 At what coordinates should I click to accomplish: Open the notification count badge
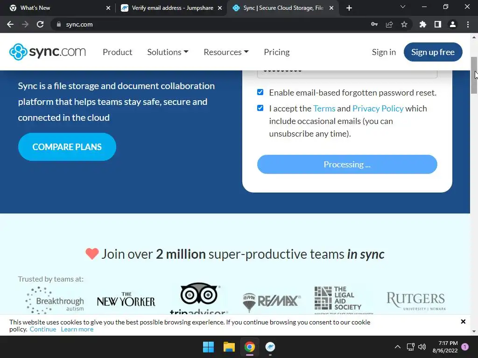[x=465, y=347]
